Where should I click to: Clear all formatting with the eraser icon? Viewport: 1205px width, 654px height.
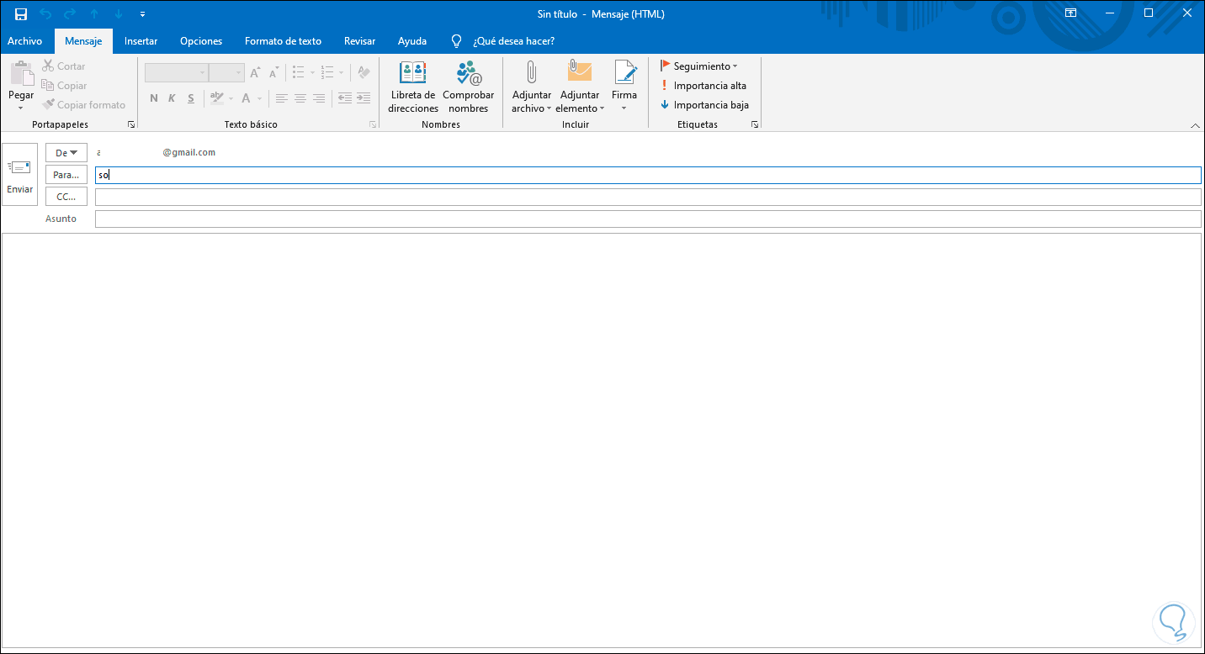364,73
